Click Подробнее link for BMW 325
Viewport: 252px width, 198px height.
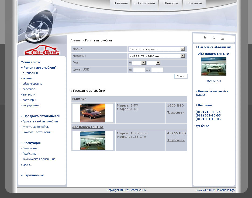point(175,113)
